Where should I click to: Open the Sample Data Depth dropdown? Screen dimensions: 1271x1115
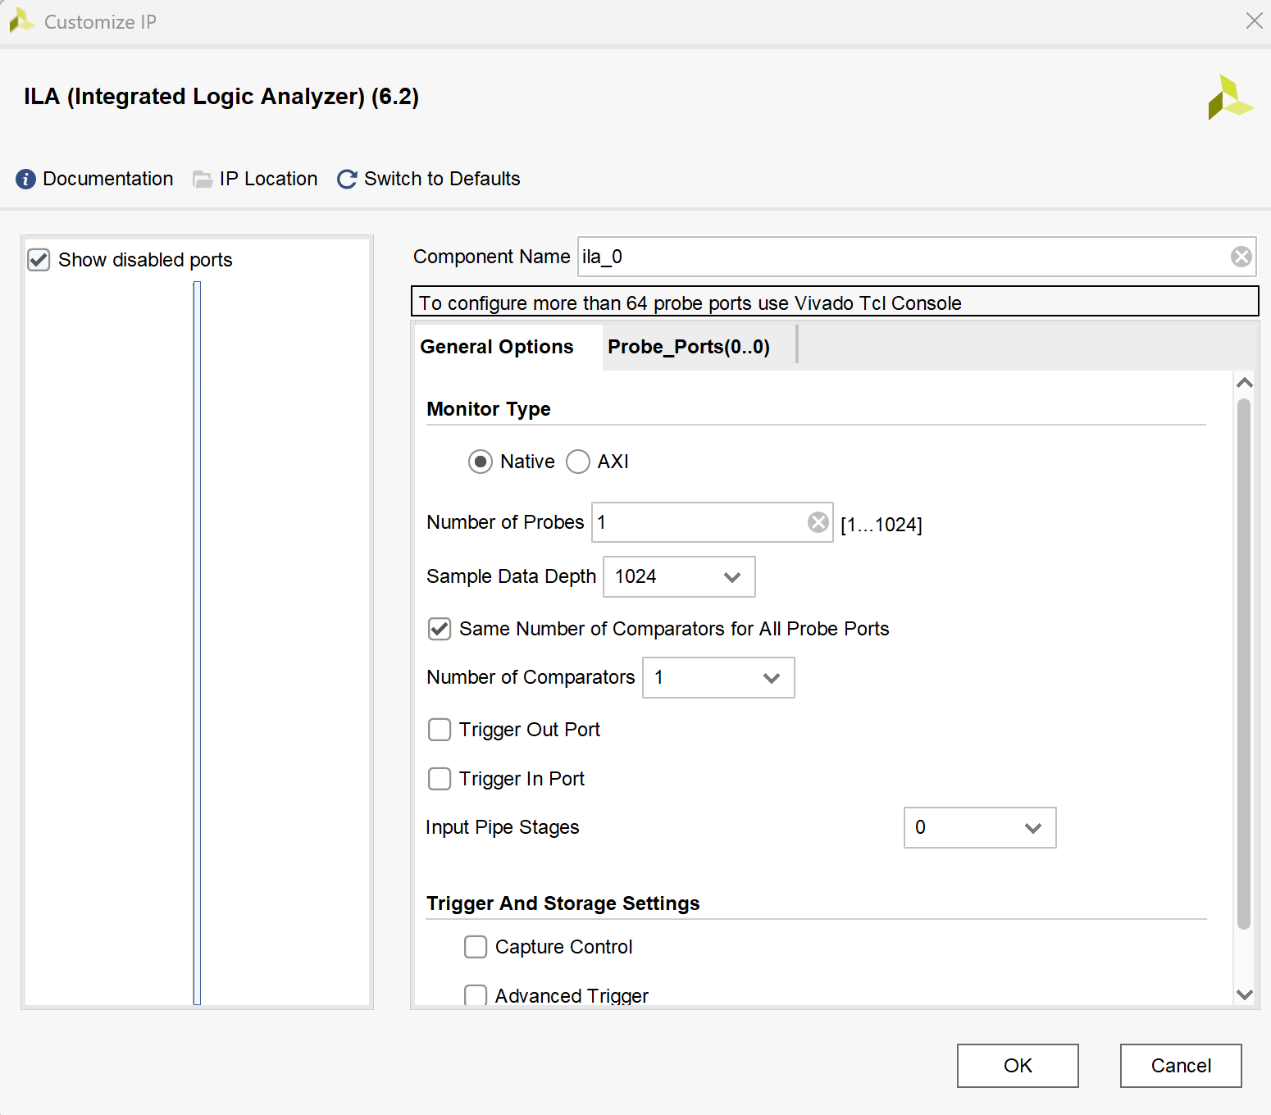[x=679, y=577]
